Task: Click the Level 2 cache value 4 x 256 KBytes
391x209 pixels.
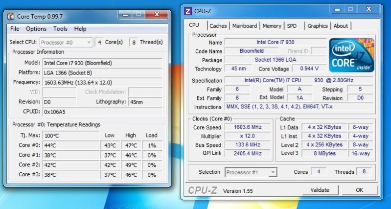Action: pyautogui.click(x=324, y=145)
